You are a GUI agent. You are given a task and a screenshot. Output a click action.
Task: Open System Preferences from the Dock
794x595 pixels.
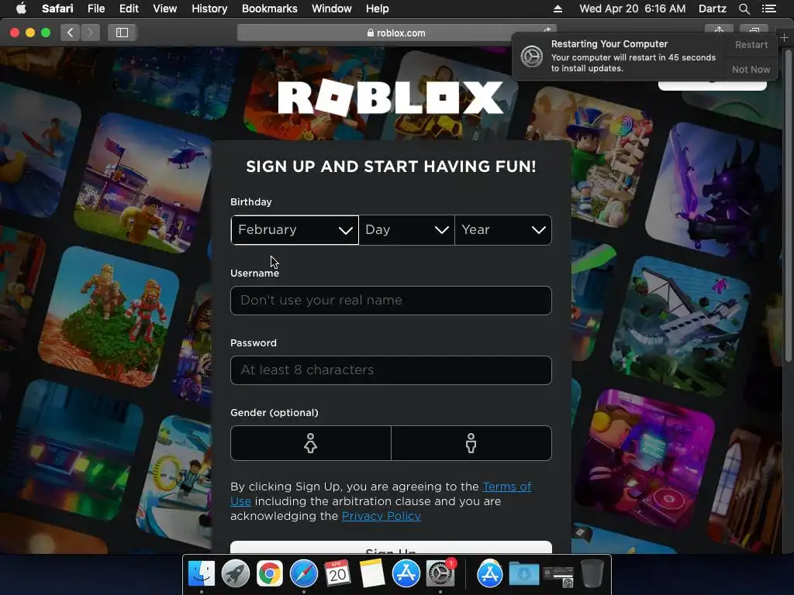point(440,574)
